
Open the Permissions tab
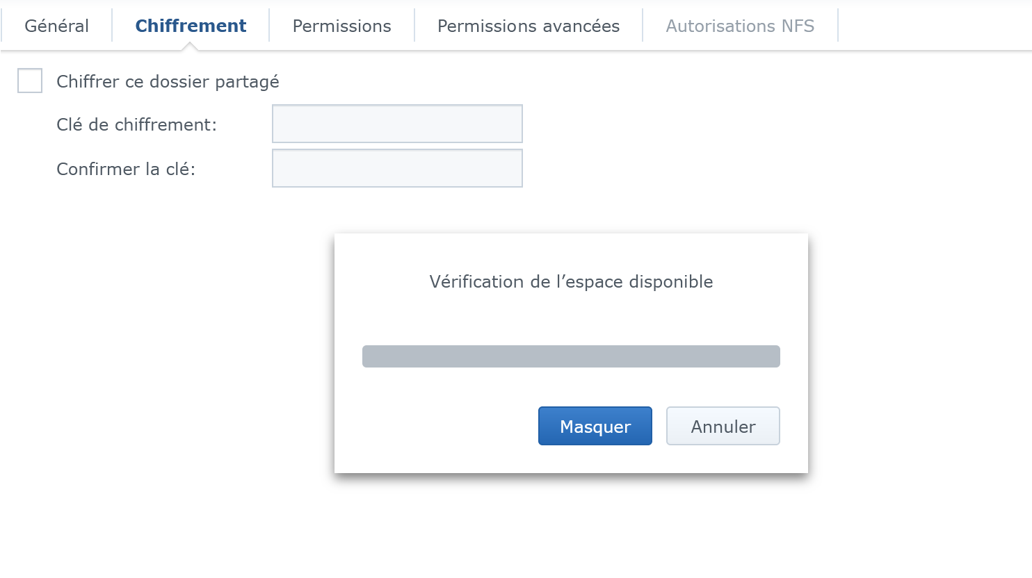(341, 26)
